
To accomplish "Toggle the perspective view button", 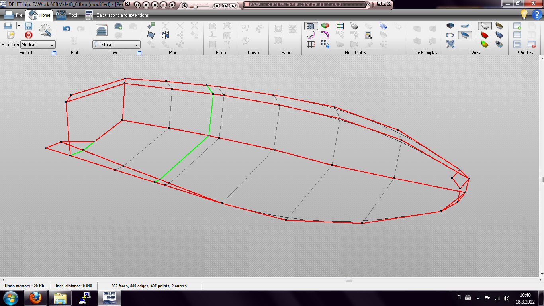I will (x=465, y=35).
